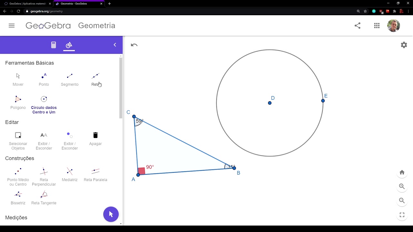Enter fullscreen mode in graphics view

(x=402, y=215)
